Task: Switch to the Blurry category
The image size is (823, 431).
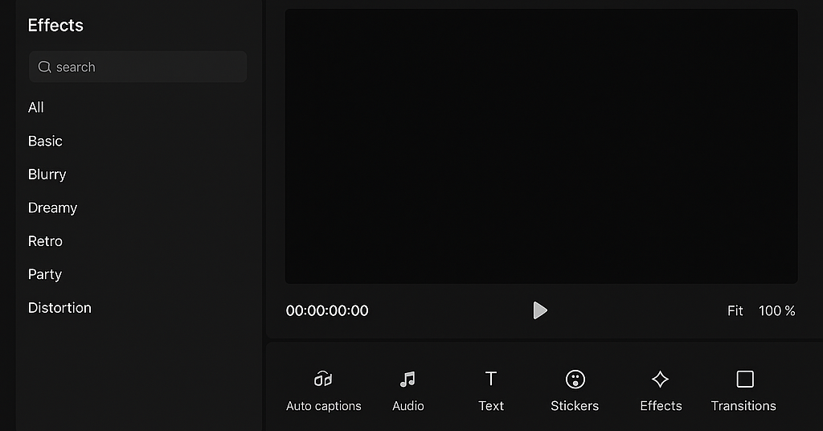Action: pos(47,174)
